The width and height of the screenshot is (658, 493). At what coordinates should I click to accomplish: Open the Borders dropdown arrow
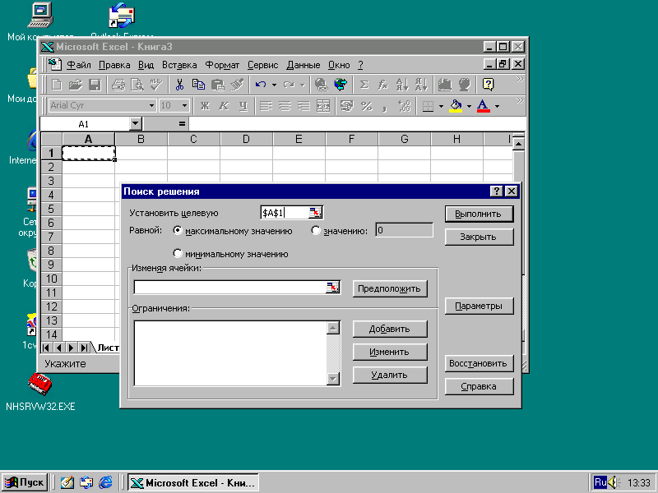point(441,106)
